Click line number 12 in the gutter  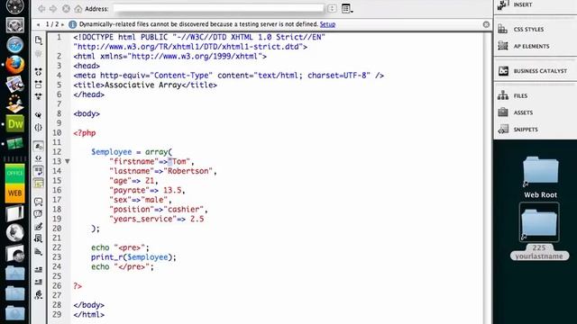pyautogui.click(x=57, y=152)
